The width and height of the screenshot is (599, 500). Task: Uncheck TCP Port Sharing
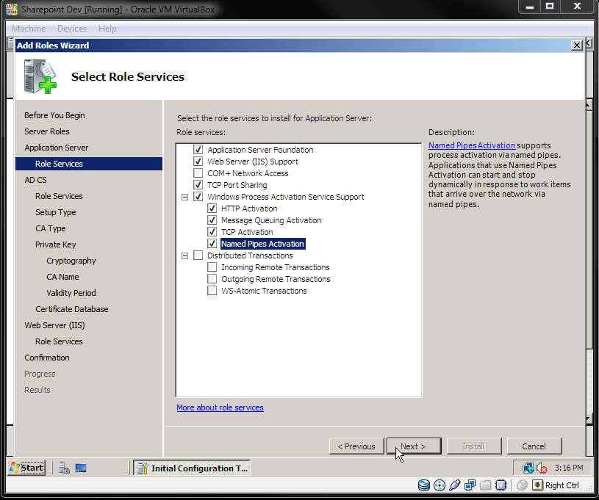click(198, 185)
